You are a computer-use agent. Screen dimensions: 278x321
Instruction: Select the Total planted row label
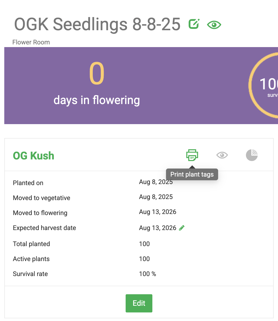(32, 244)
